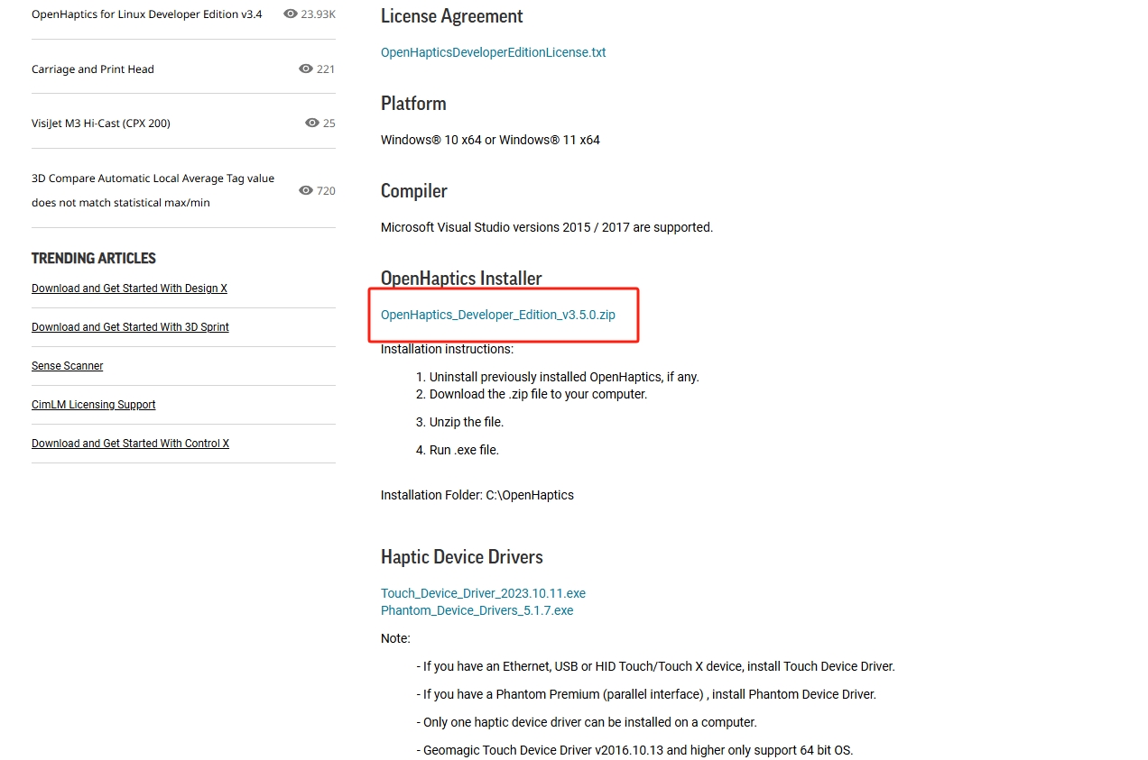Download OpenHaptics_Developer_Edition_v3.5.0.zip installer
The image size is (1148, 760).
coord(498,315)
